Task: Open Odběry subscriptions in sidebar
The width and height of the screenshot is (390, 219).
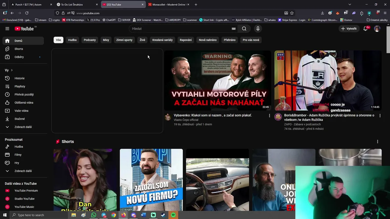Action: click(x=23, y=57)
